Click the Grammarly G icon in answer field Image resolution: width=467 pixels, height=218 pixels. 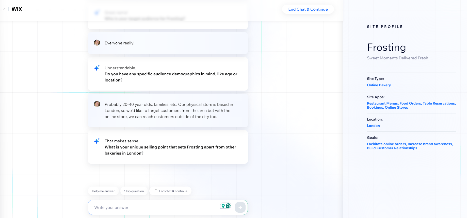pos(228,206)
